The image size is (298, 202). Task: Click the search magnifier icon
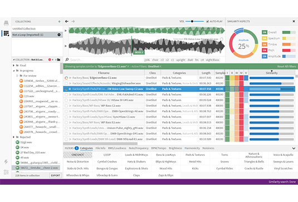pyautogui.click(x=67, y=60)
